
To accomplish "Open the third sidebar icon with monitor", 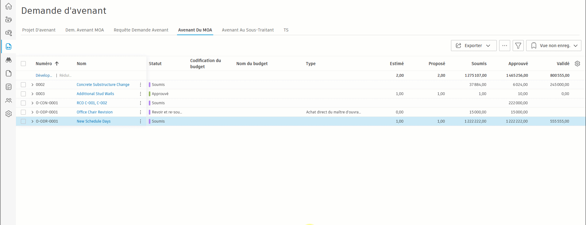I will click(x=9, y=33).
